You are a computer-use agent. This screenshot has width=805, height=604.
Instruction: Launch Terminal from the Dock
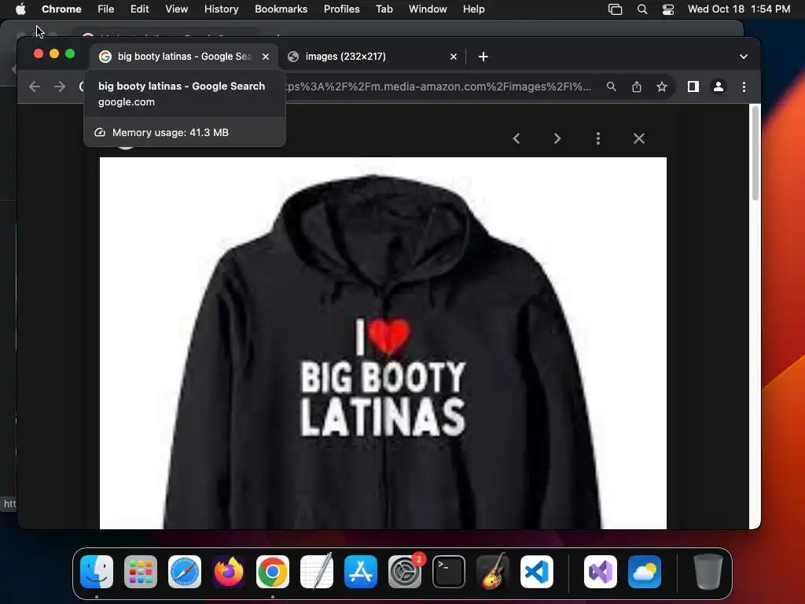pyautogui.click(x=449, y=572)
